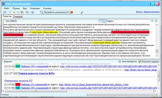Open Etxt.ru - биржа контента link

point(148,12)
